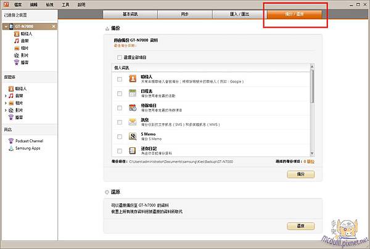Image resolution: width=370 pixels, height=249 pixels.
Task: Select the library section Photos icon
Action: pos(11,103)
